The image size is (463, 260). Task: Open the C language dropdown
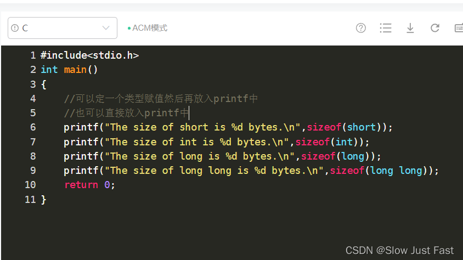(63, 28)
